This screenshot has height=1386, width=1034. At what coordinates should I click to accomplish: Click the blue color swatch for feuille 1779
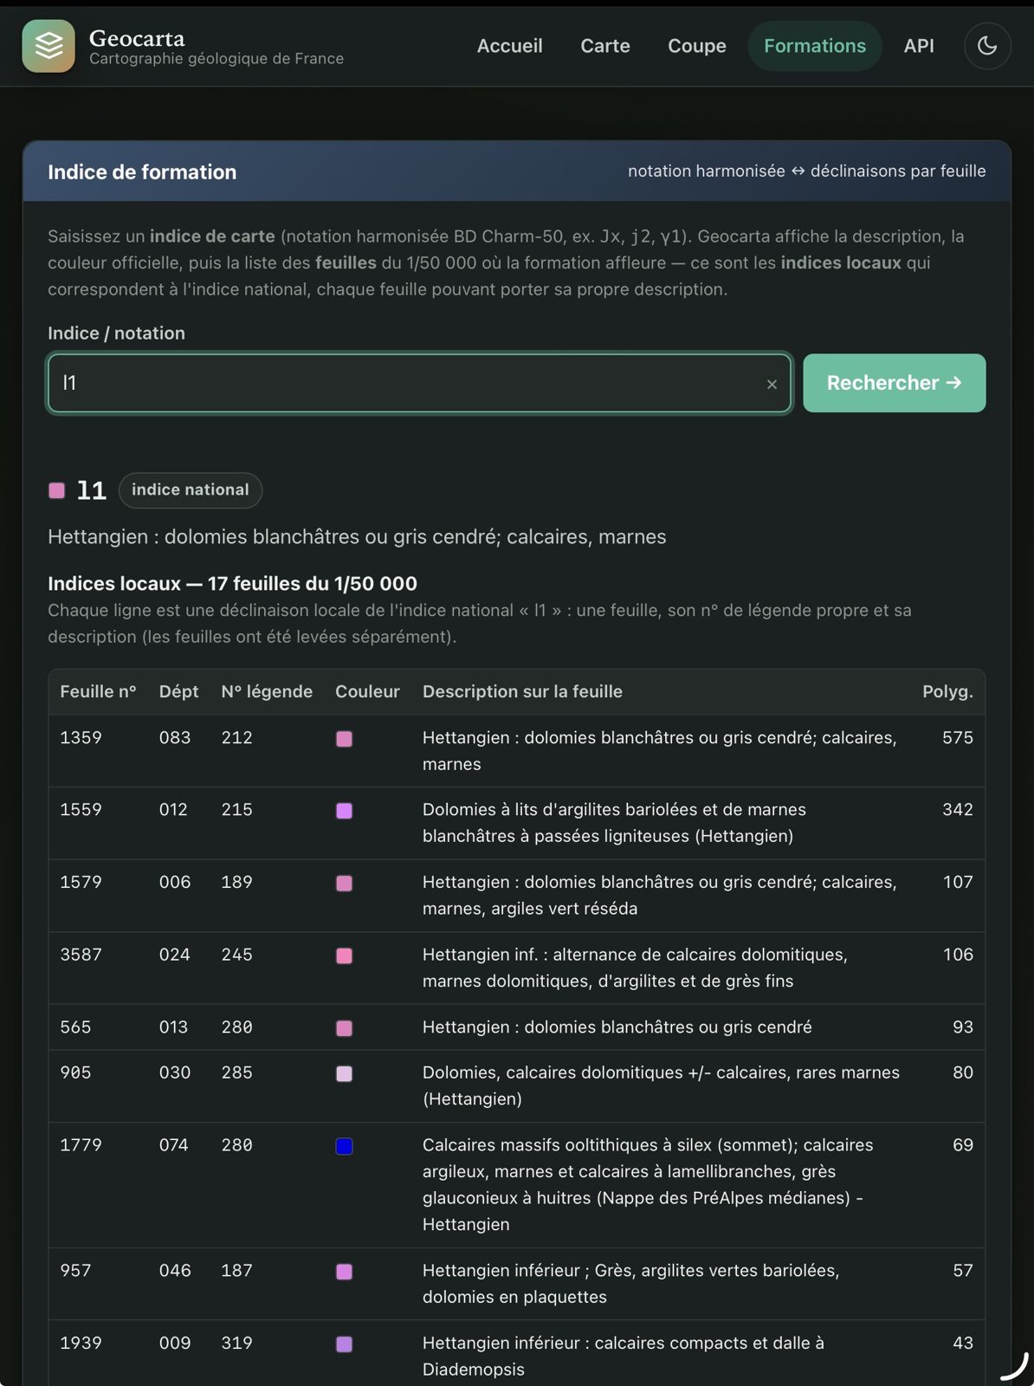(x=344, y=1146)
